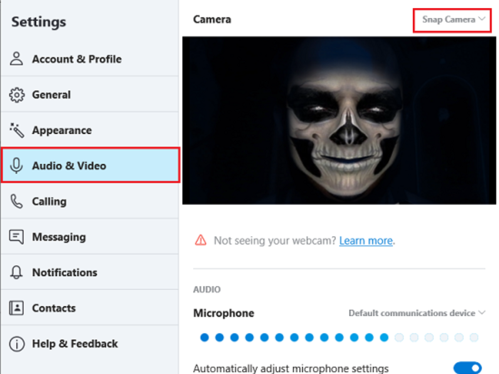
Task: Click the red webcam warning triangle icon
Action: [x=201, y=240]
